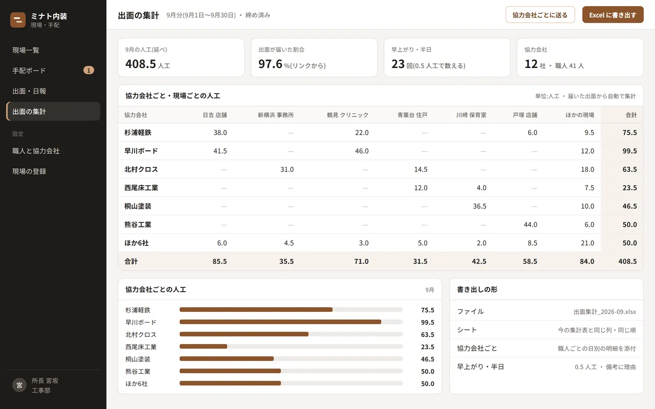Click the シート export setting row

(546, 330)
